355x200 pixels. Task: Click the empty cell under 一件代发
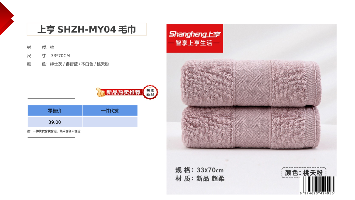[110, 122]
